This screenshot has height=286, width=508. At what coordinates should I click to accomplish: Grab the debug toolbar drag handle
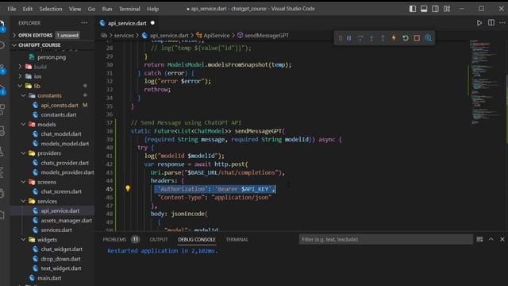pyautogui.click(x=341, y=38)
